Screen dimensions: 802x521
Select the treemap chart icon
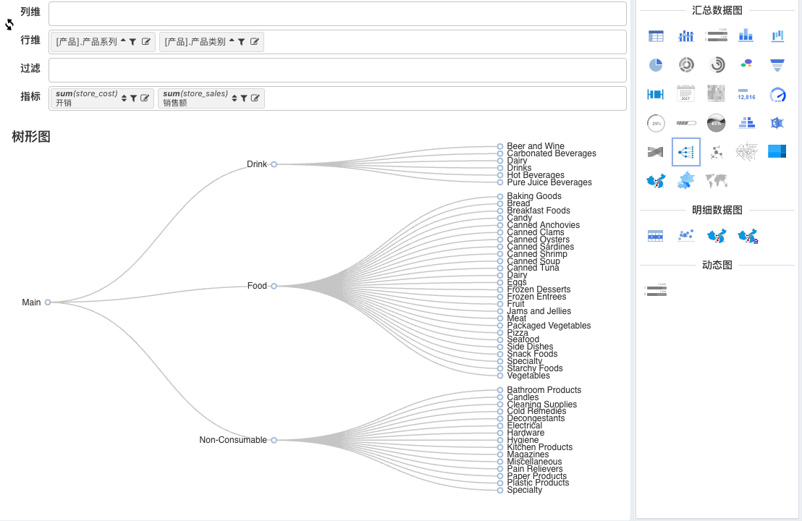pyautogui.click(x=777, y=151)
